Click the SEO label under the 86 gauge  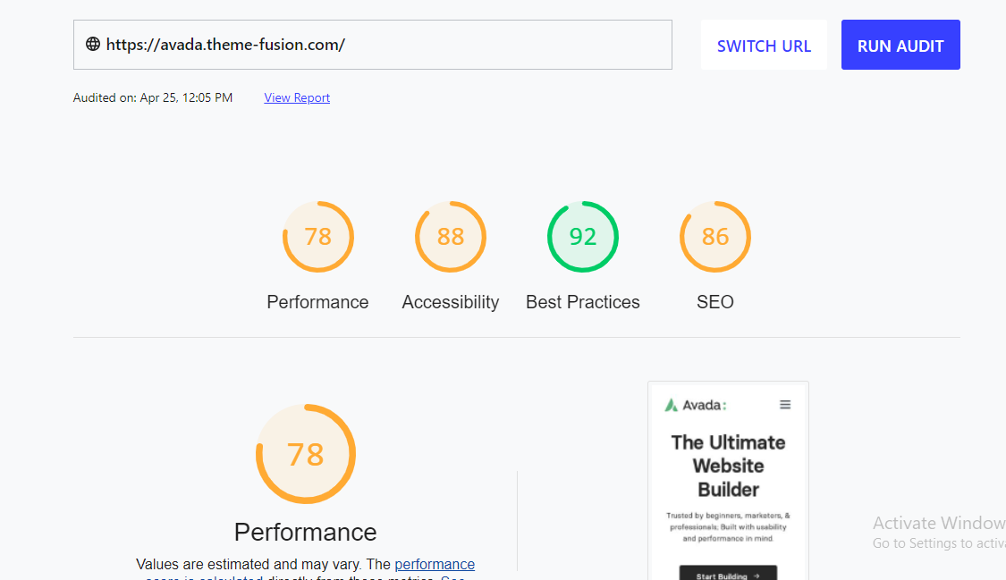714,302
